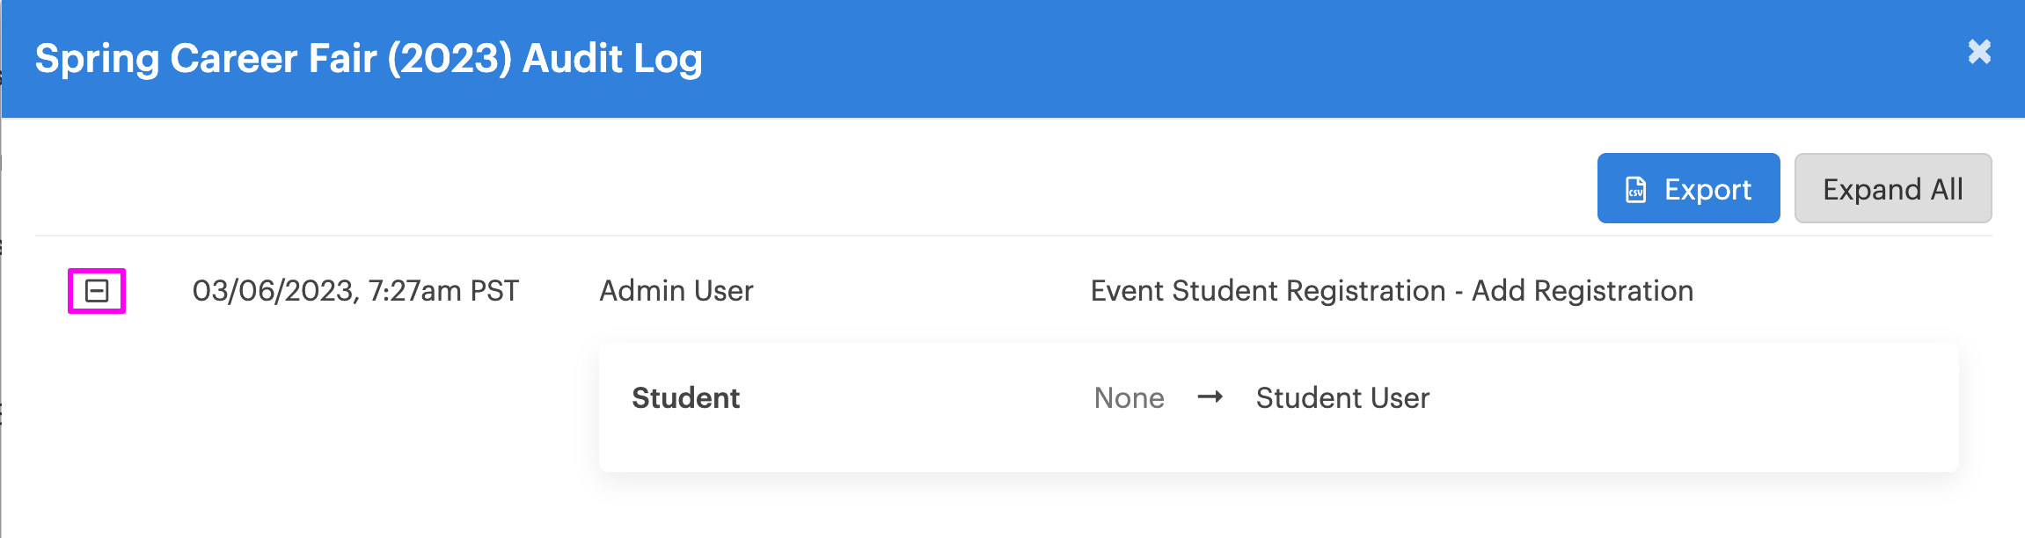This screenshot has width=2025, height=538.
Task: Close the Audit Log dialog
Action: click(1979, 52)
